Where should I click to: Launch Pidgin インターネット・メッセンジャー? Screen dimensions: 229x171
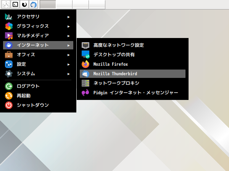[x=132, y=93]
